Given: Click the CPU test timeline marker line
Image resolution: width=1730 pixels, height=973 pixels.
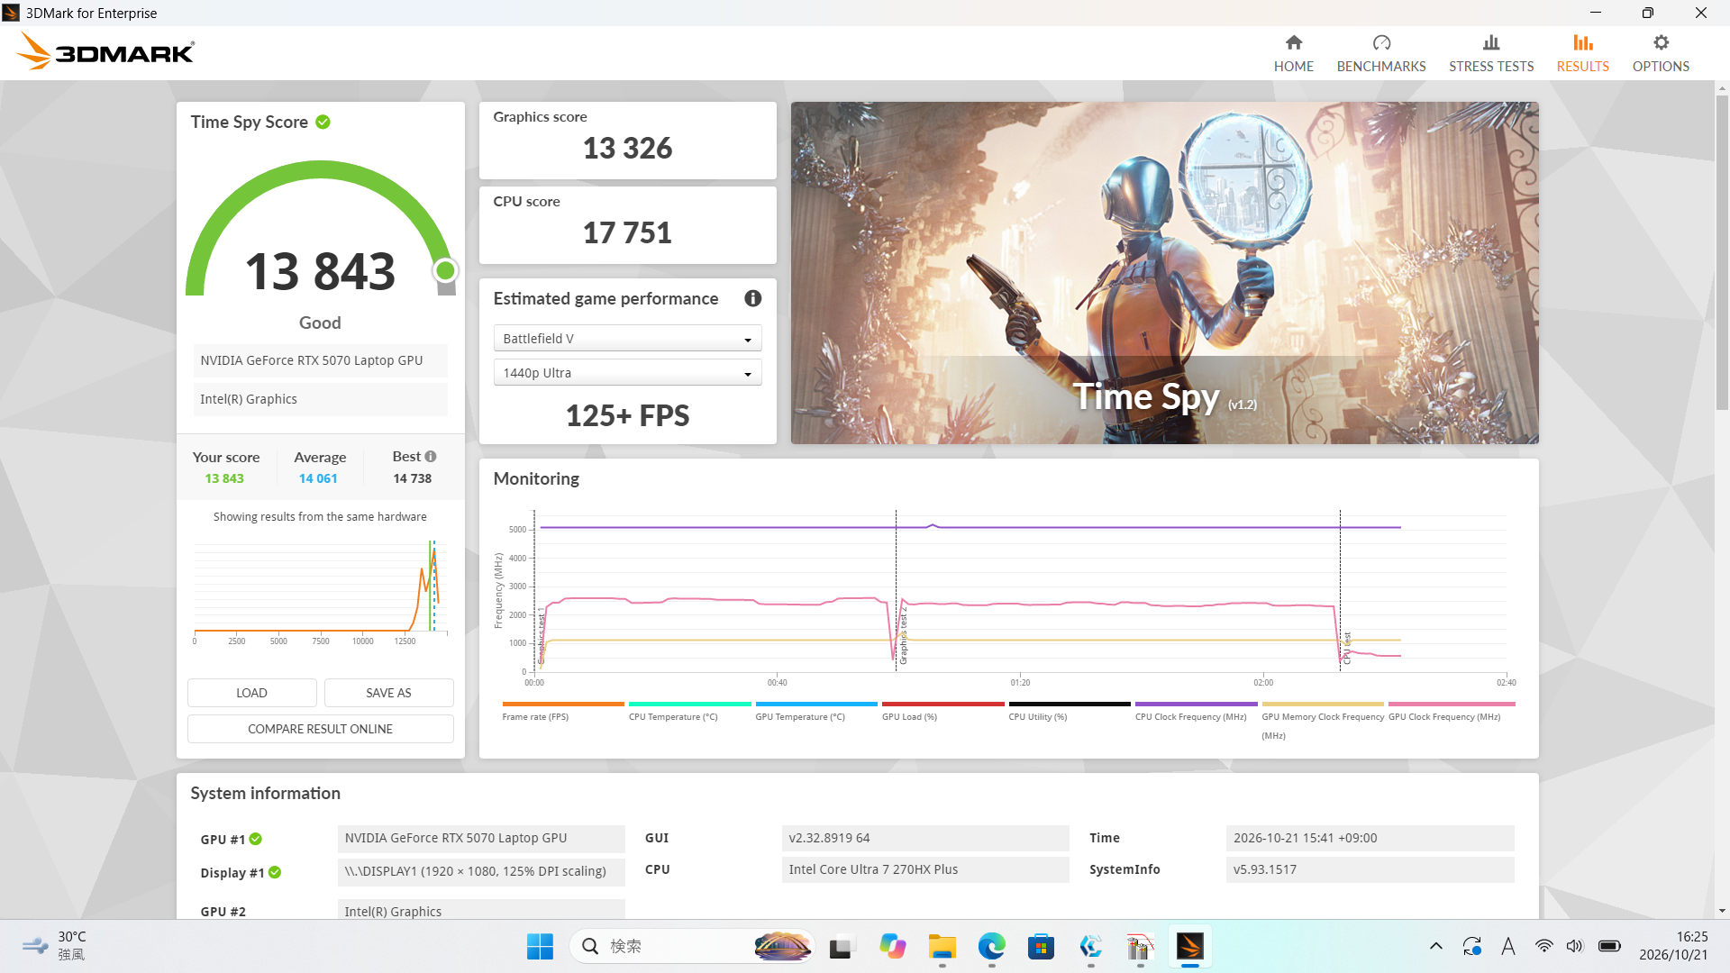Looking at the screenshot, I should coord(1340,590).
